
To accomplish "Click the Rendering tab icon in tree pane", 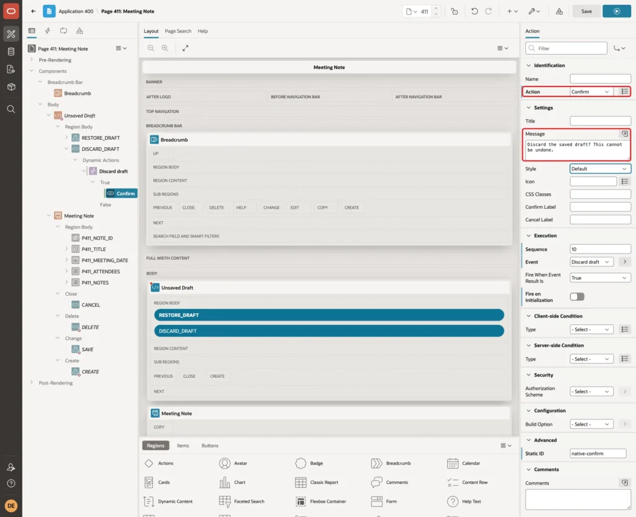I will 32,31.
